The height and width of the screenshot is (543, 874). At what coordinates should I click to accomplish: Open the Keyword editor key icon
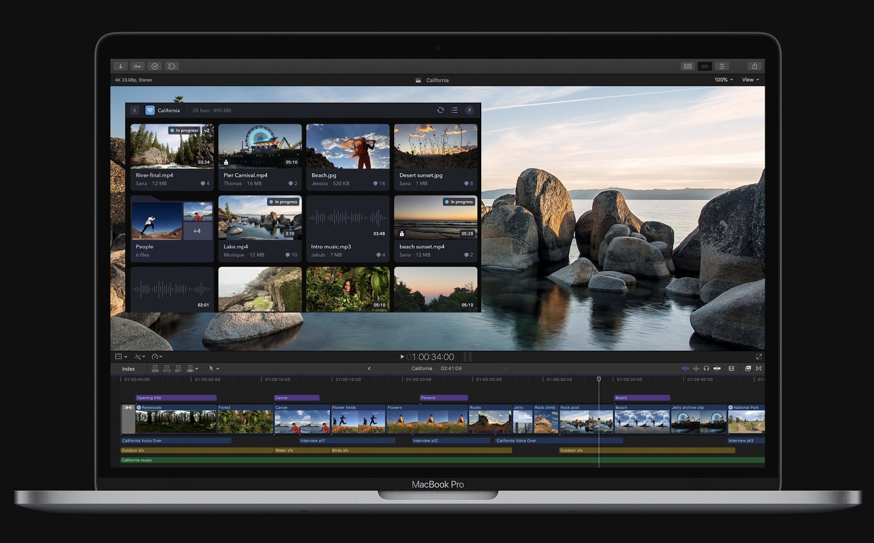point(137,66)
